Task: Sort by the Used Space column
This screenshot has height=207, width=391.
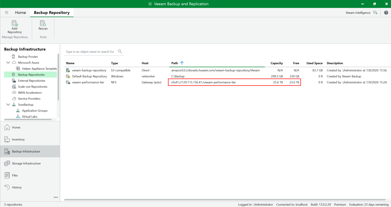Action: pos(315,63)
